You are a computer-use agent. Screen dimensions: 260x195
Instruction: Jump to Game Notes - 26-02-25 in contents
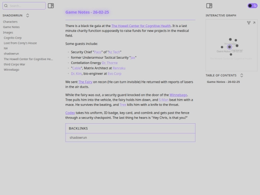point(223,82)
